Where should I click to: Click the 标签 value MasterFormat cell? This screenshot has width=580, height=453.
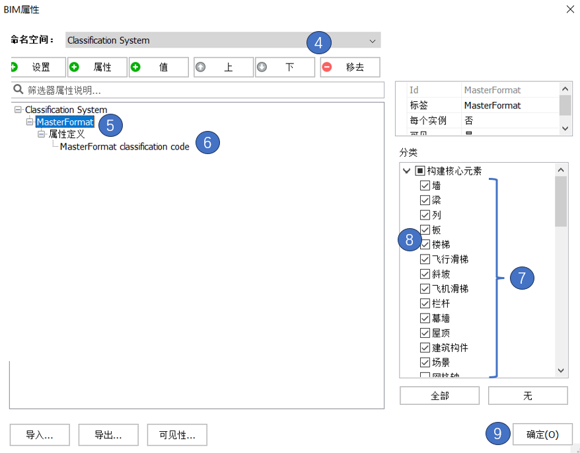510,105
